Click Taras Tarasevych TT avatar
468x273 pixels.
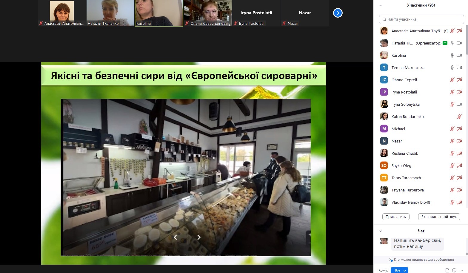click(x=384, y=178)
